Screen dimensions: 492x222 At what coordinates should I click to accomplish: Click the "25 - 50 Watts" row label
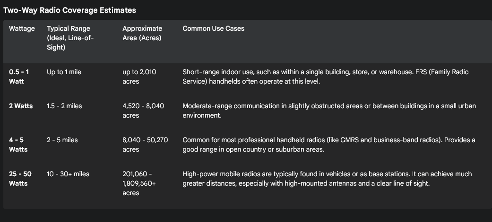(20, 179)
